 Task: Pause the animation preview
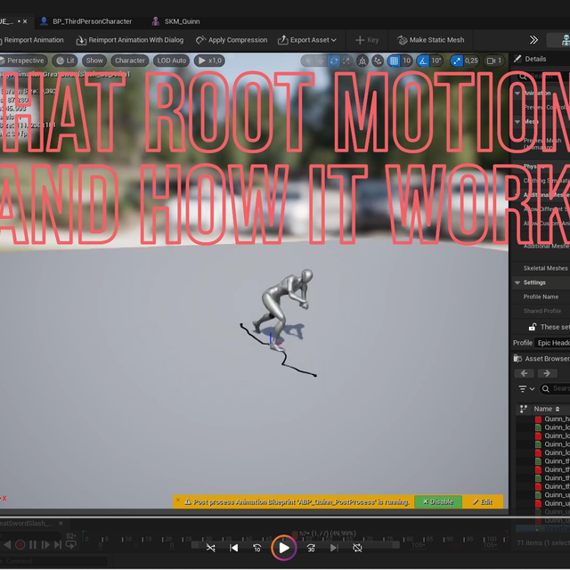point(33,544)
